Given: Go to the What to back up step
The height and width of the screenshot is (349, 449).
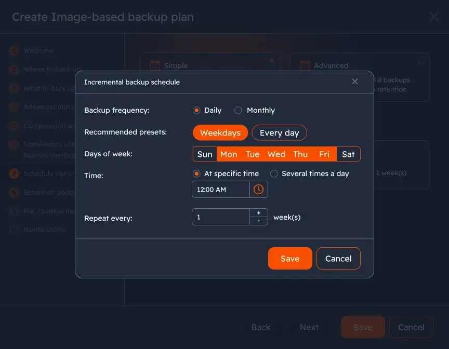Looking at the screenshot, I should pyautogui.click(x=13, y=88).
